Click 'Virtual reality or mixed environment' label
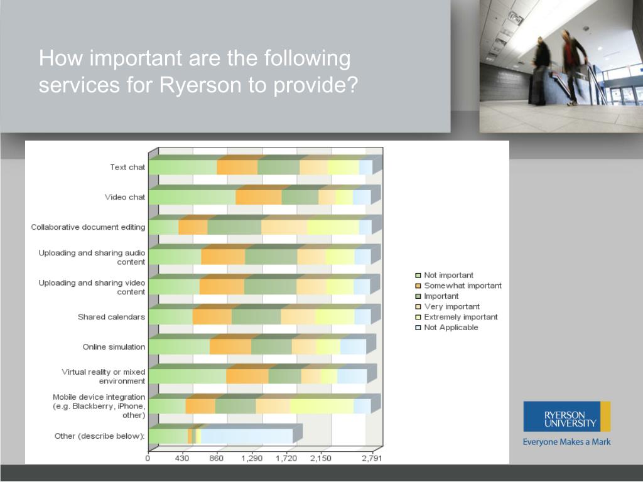Viewport: 643px width, 482px height. [x=104, y=377]
